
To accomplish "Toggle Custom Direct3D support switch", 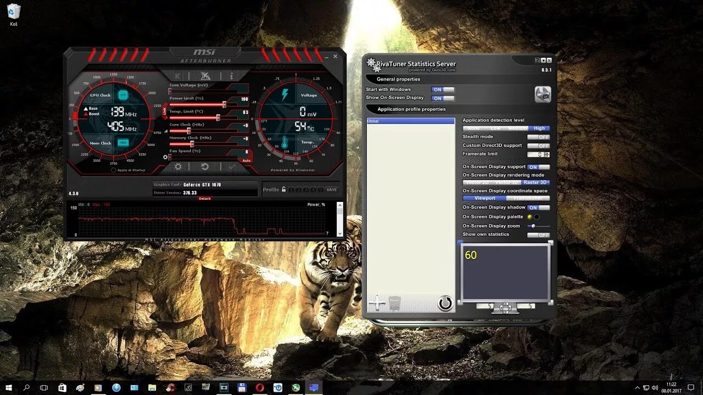I will click(538, 146).
